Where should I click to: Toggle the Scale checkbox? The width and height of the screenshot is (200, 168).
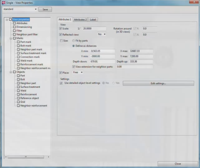[x=61, y=28]
